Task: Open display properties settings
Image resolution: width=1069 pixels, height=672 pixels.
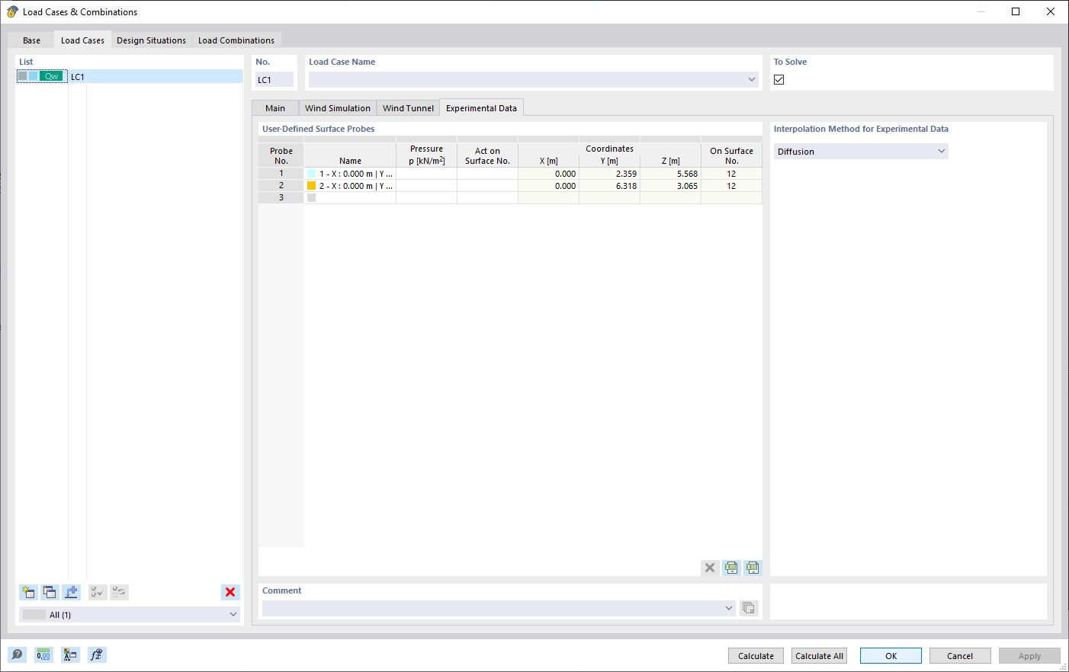Action: [x=70, y=654]
